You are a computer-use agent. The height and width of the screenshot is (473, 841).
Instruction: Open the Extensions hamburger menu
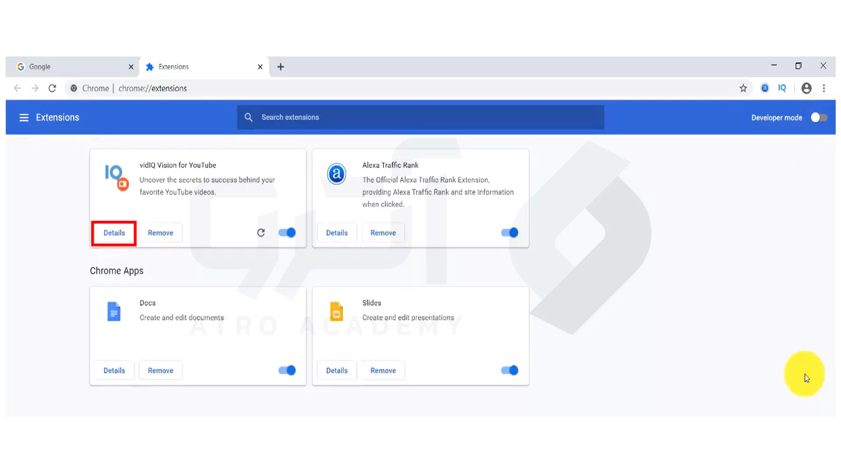point(24,117)
